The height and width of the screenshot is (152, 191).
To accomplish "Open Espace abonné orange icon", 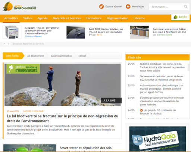I will click(x=101, y=6).
